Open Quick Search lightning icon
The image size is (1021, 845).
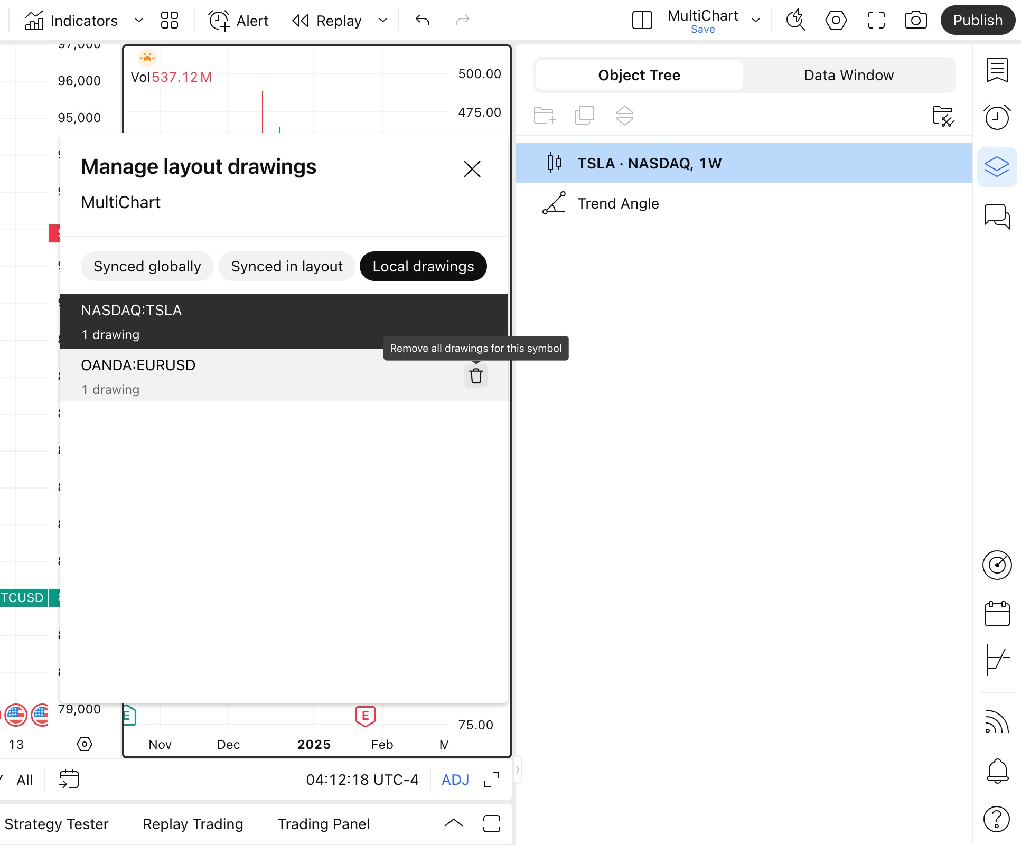pos(795,21)
